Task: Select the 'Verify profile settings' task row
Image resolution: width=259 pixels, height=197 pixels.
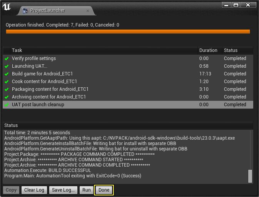Action: [x=128, y=58]
